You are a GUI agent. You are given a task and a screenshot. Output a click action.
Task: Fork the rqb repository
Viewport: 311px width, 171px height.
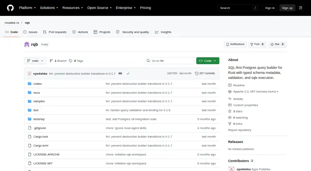(257, 44)
